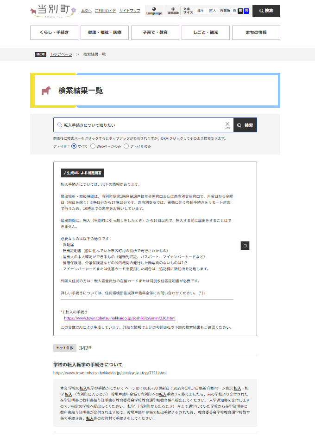Open the Language selector globe
The image size is (315, 436).
click(x=154, y=11)
